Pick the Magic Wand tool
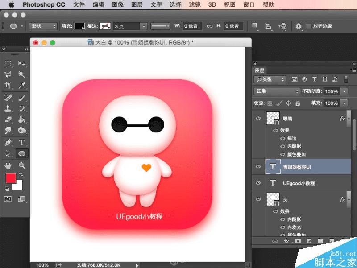Screen dimensions: 357x268 click(x=21, y=74)
